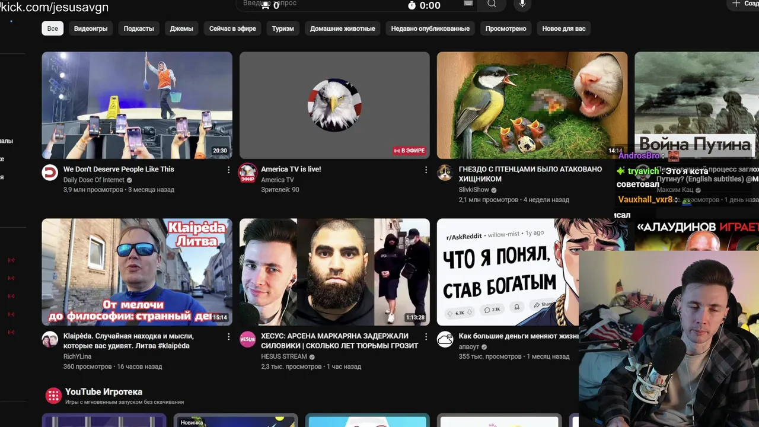Open options menu for Klaipėda video
759x427 pixels.
(x=228, y=336)
